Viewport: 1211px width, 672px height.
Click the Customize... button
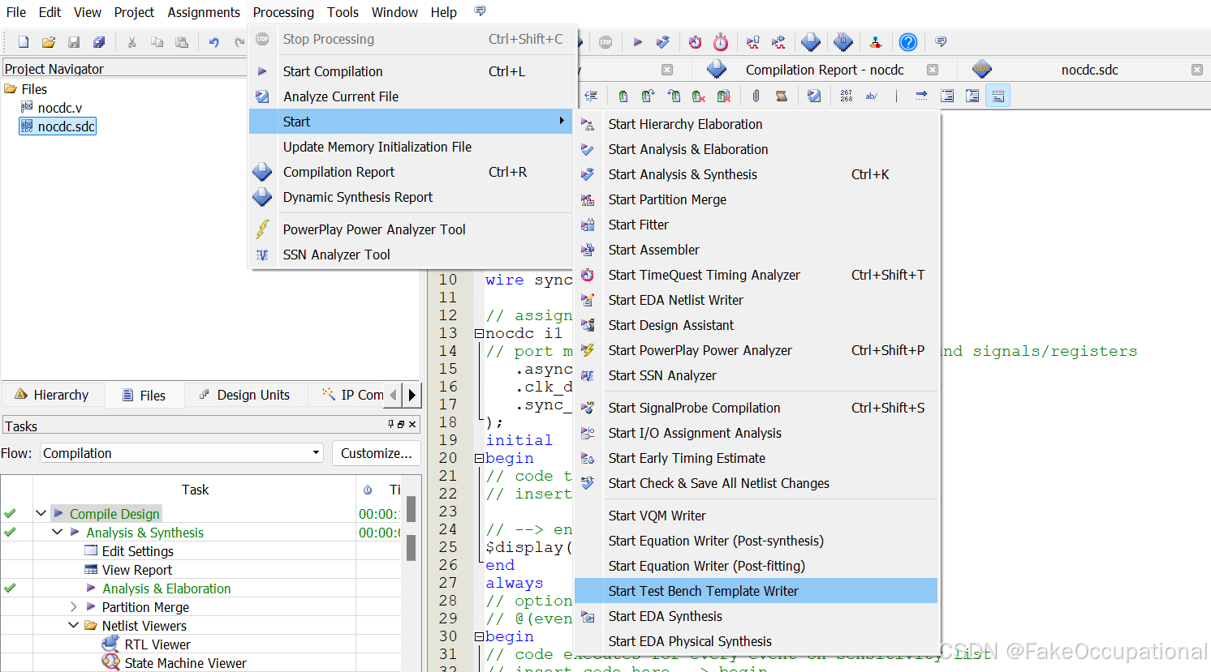coord(377,453)
